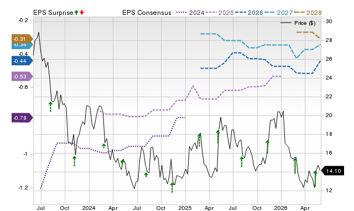354x211 pixels.
Task: Select the 2024 EPS Consensus legend entry
Action: 190,13
